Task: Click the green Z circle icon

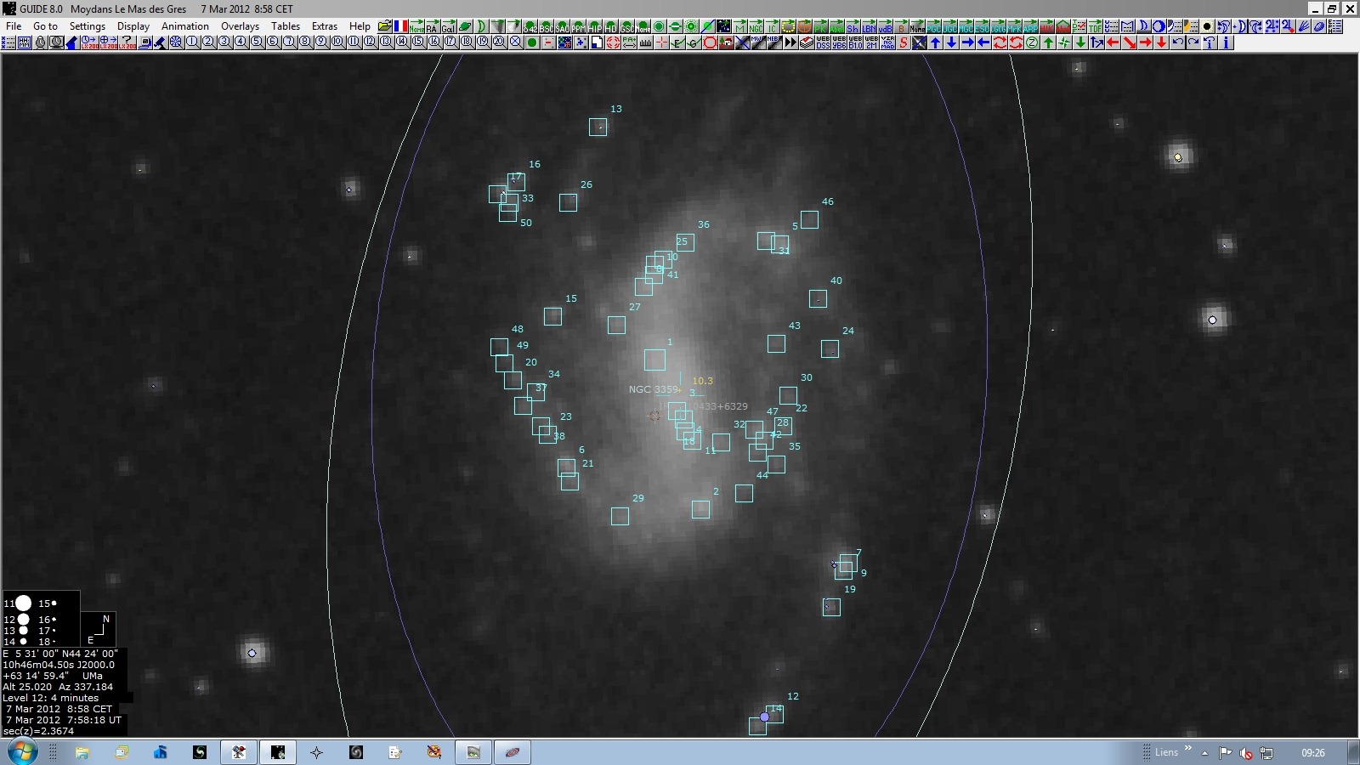Action: point(1032,42)
